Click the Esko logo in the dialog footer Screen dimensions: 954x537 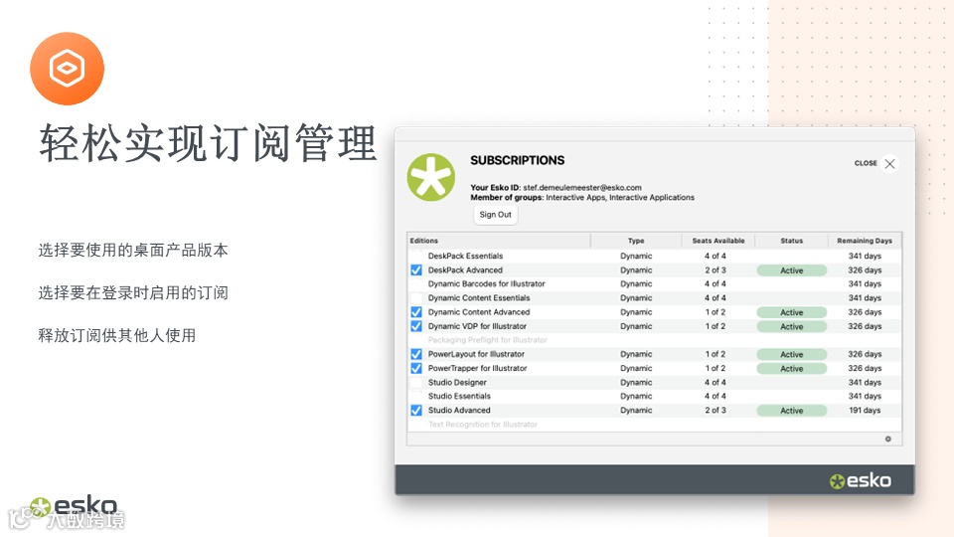pyautogui.click(x=861, y=481)
